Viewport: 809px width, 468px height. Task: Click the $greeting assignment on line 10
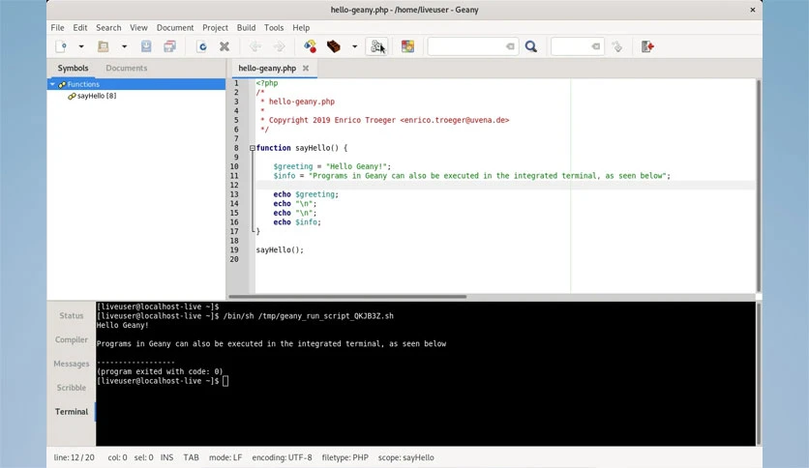pos(332,166)
